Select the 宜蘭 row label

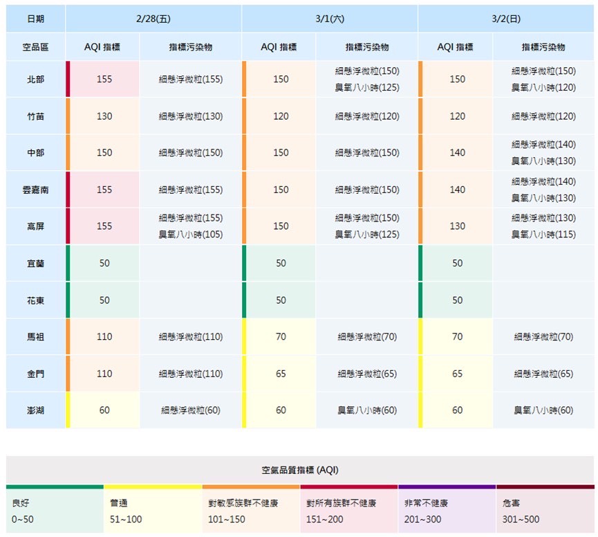pos(35,264)
